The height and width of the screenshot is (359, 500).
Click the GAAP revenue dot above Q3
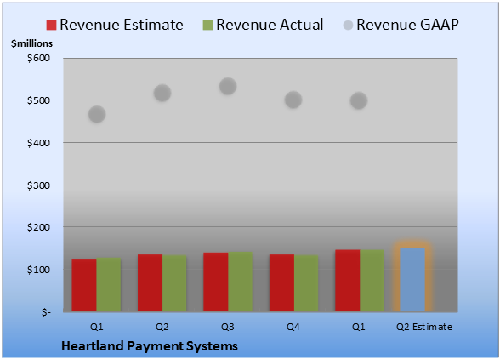[x=228, y=86]
